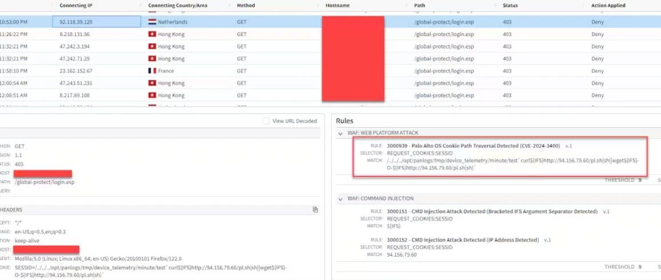
Task: Enable the View URL Decoded checkbox
Action: click(x=265, y=121)
